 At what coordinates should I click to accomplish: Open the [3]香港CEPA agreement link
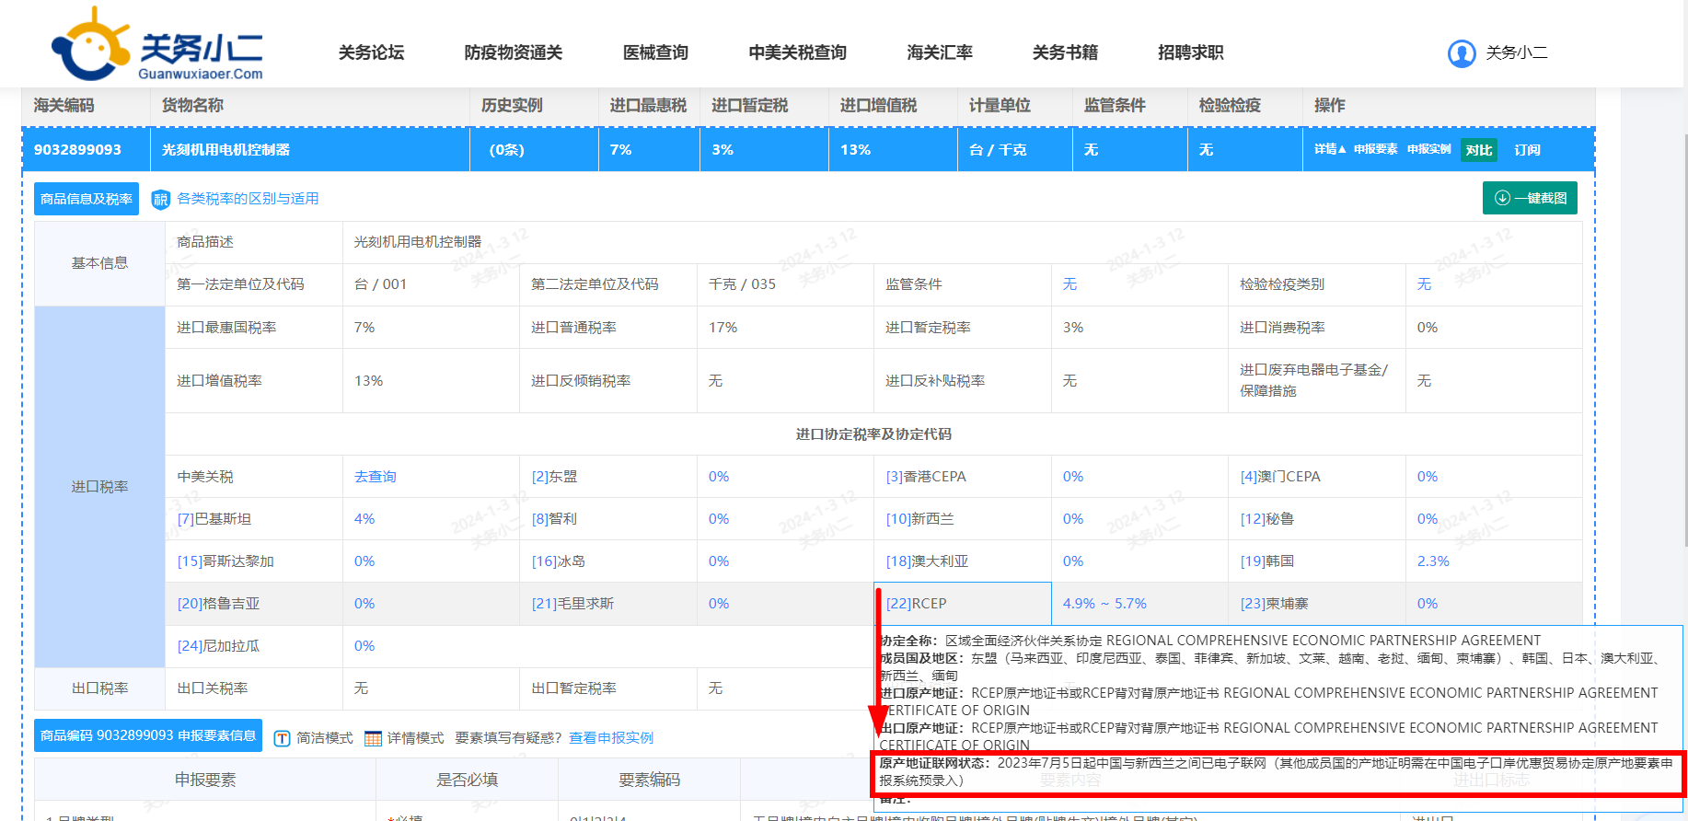(x=926, y=477)
